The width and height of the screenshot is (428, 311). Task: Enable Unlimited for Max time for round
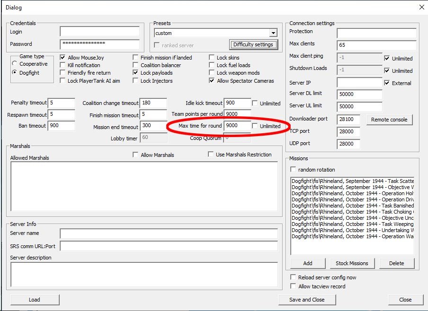255,126
